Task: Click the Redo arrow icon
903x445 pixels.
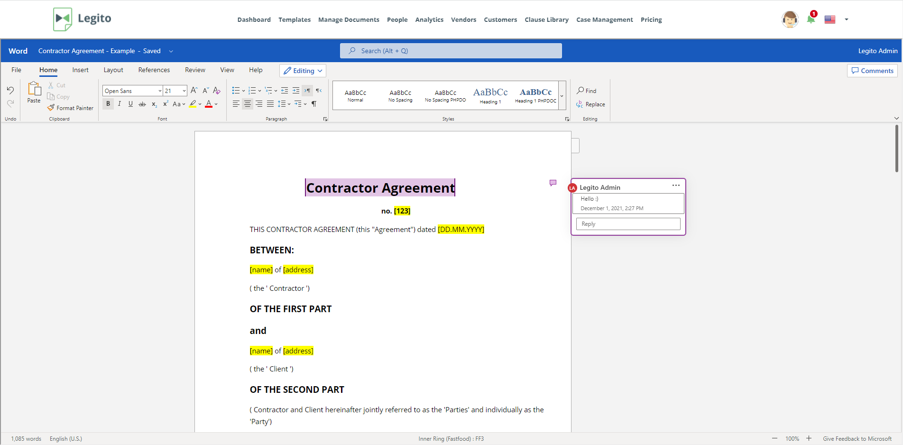Action: (10, 103)
